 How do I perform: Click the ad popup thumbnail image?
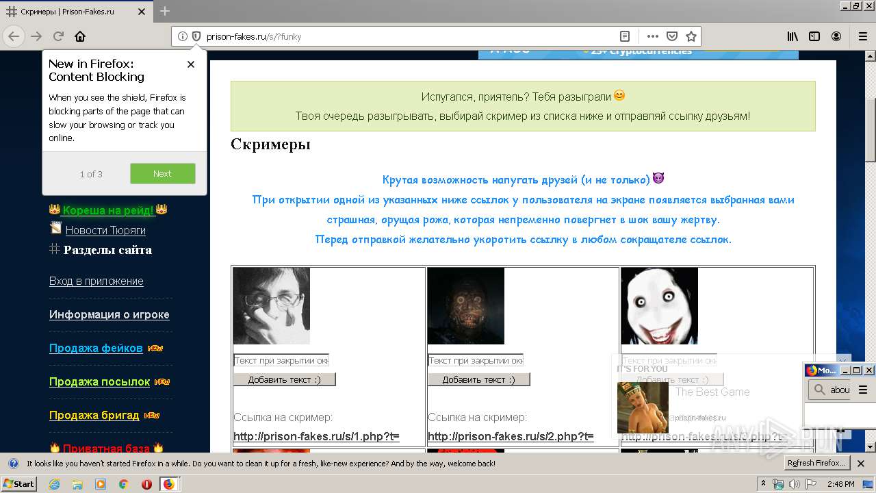pos(643,407)
